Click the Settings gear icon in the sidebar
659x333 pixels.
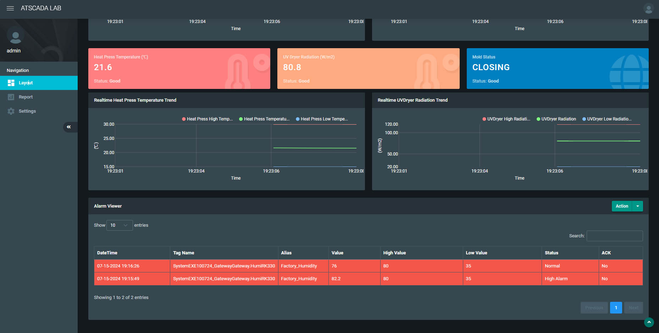coord(11,111)
